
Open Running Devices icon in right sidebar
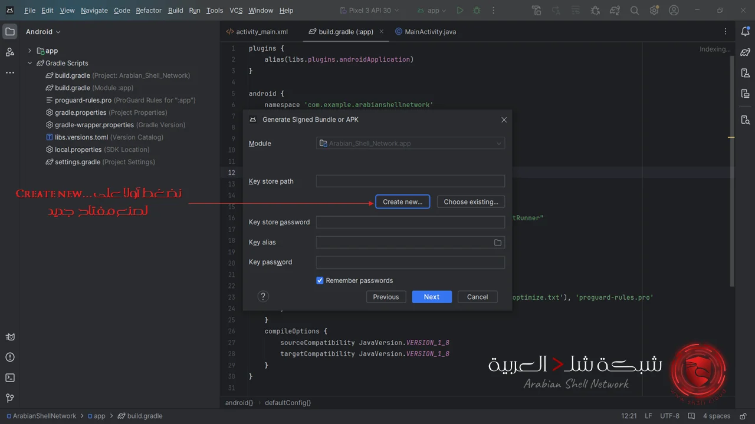point(745,94)
